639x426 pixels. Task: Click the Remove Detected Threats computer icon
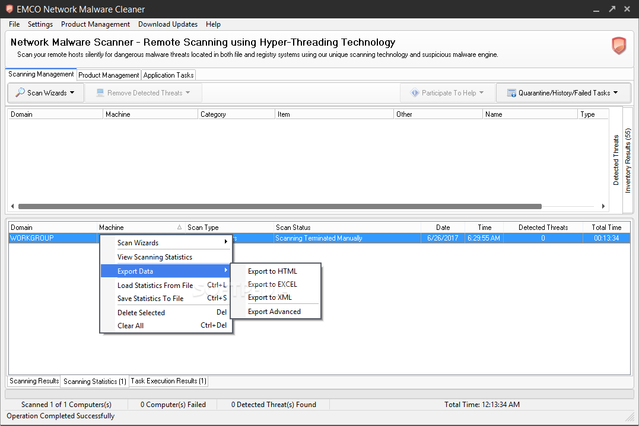100,93
